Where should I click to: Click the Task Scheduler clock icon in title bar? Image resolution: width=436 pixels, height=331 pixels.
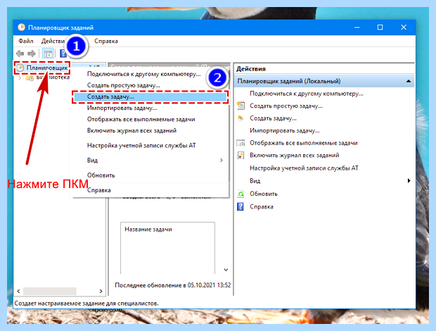coord(21,27)
